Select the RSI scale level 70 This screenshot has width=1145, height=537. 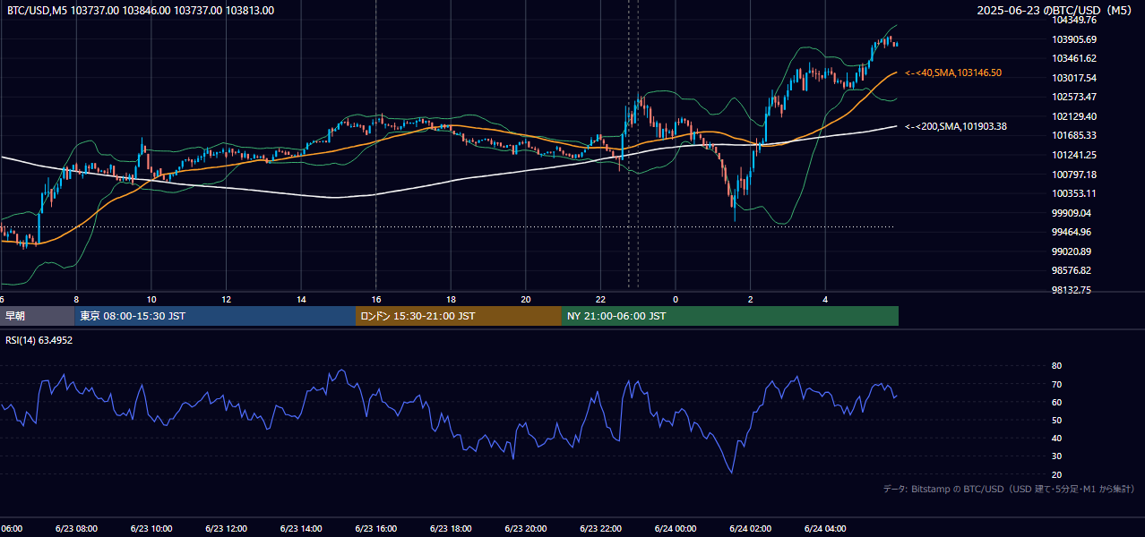[1056, 384]
